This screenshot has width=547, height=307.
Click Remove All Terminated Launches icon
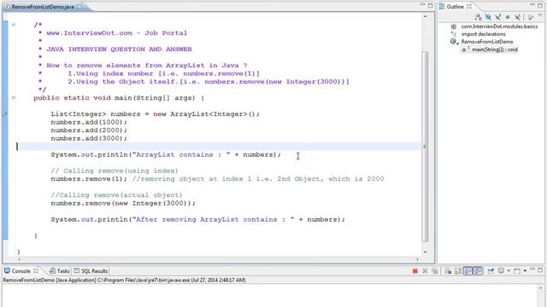click(435, 271)
